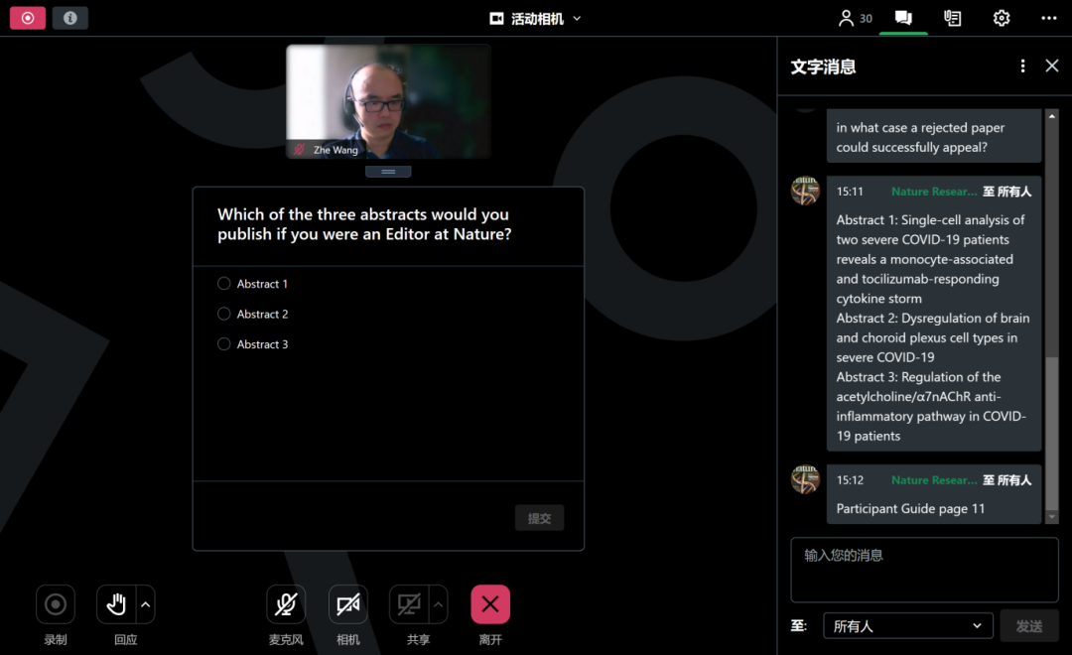This screenshot has height=655, width=1072.
Task: Expand the reactions options arrow
Action: 146,604
